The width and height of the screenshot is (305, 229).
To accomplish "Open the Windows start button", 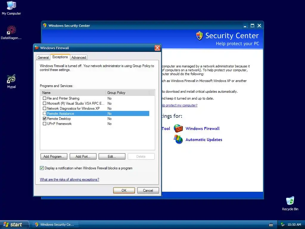I will point(14,225).
